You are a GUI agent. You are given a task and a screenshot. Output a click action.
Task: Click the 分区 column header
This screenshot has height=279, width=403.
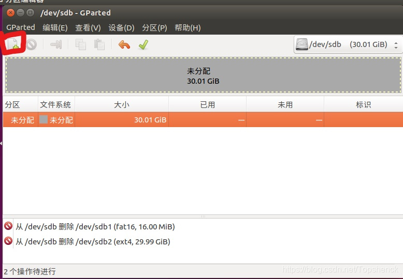click(x=20, y=104)
